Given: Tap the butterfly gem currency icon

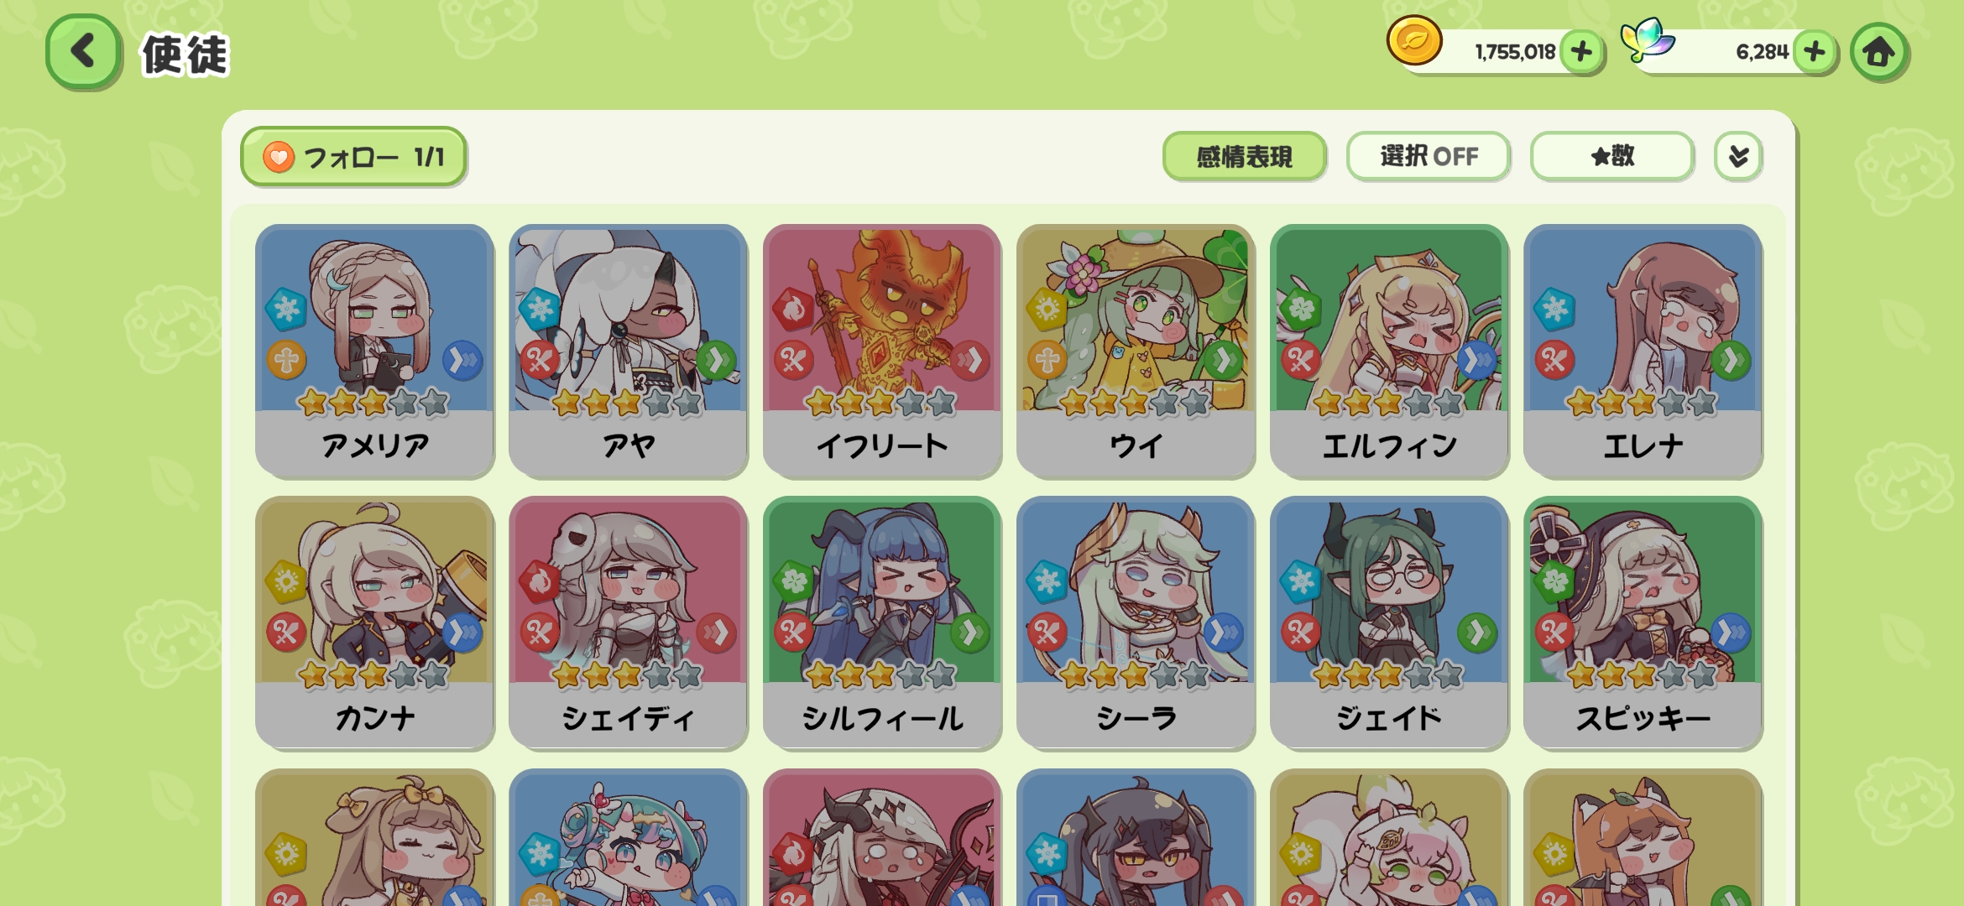Looking at the screenshot, I should click(x=1647, y=40).
